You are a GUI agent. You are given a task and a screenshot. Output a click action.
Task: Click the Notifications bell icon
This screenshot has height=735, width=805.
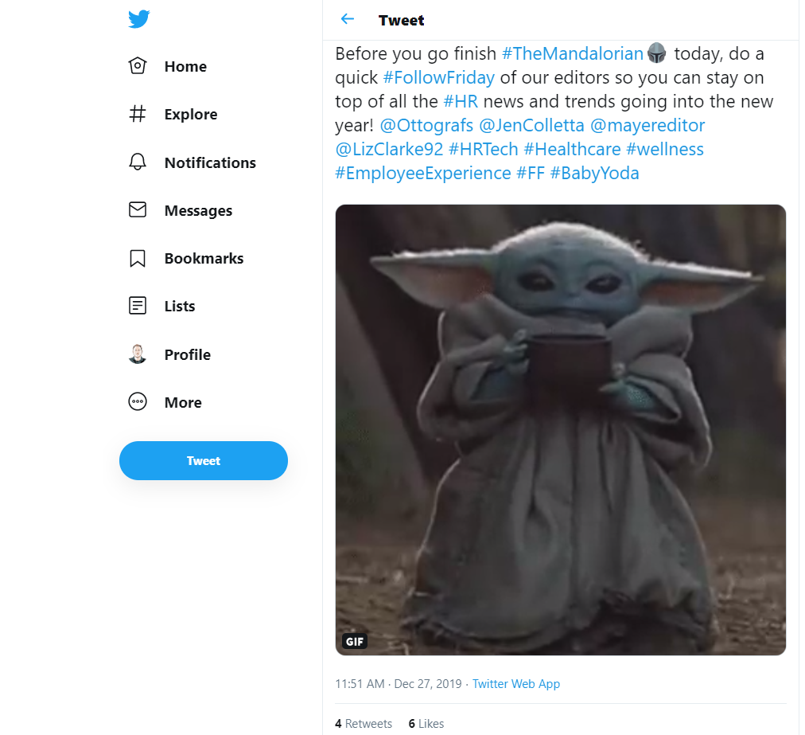pyautogui.click(x=138, y=162)
